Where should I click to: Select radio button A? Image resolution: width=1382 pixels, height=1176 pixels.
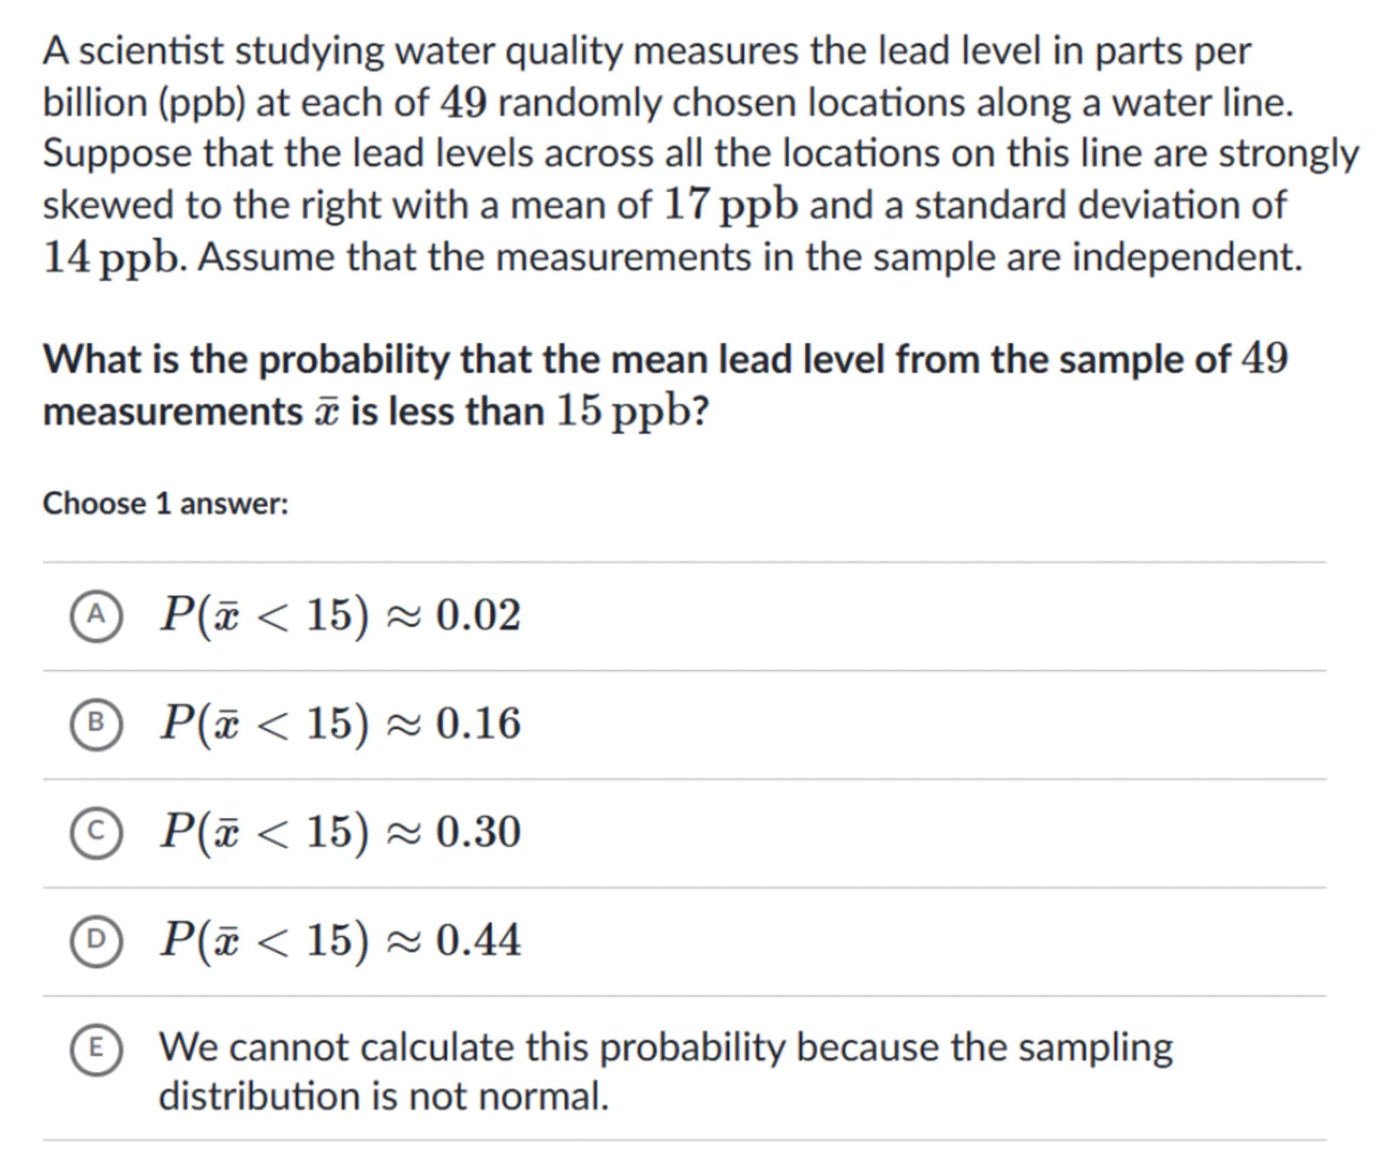[96, 615]
